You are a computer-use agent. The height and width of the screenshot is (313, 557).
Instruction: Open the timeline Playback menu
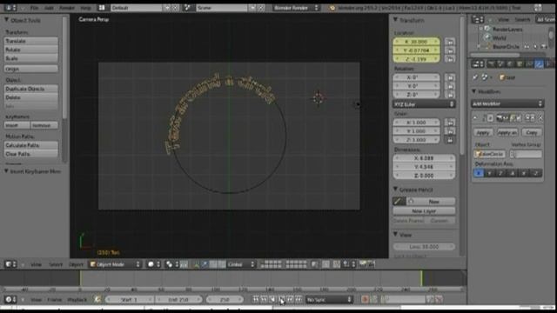pos(77,300)
